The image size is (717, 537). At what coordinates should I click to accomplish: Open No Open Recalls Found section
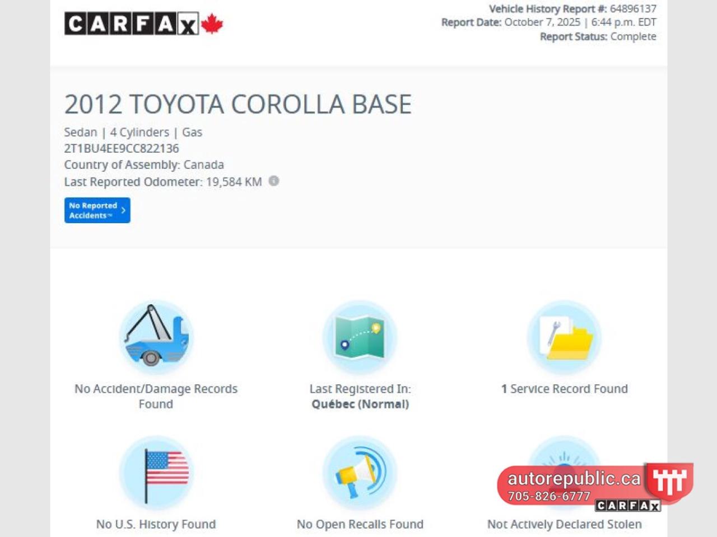click(x=360, y=524)
